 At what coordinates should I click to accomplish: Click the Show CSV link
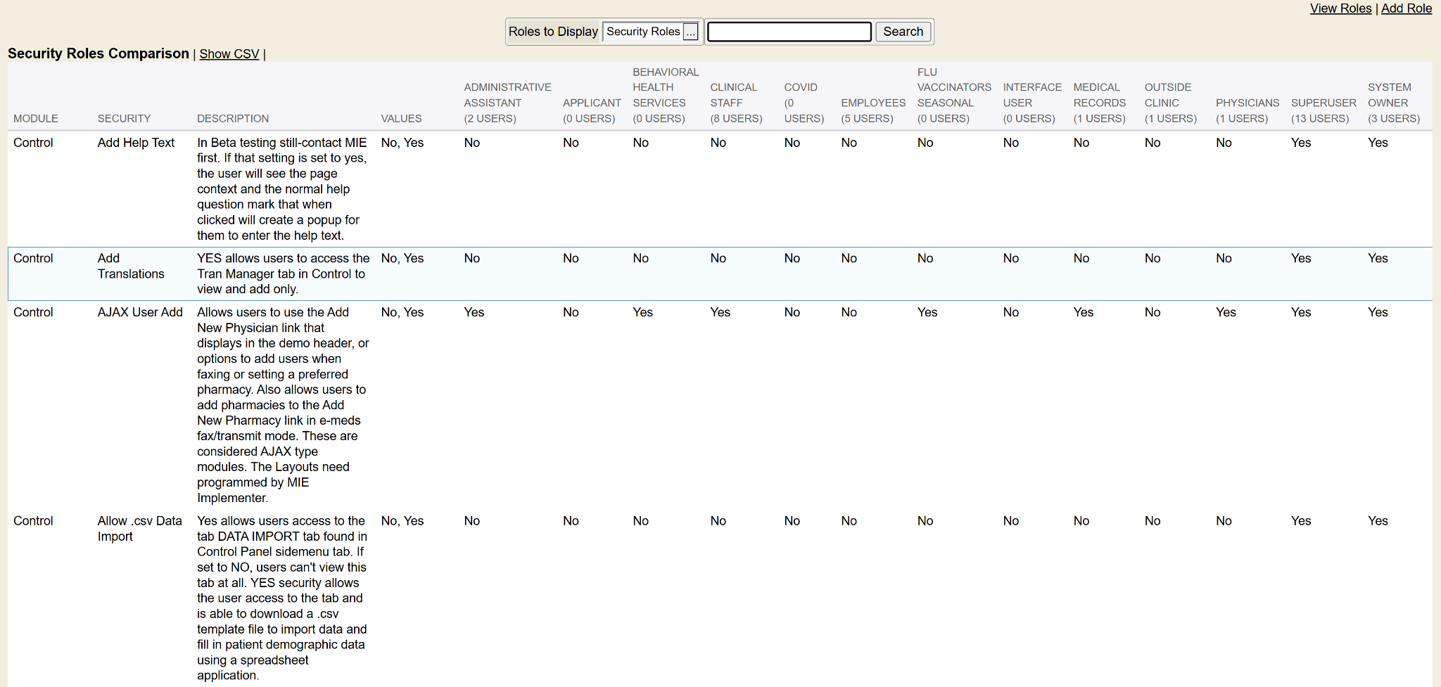point(229,54)
